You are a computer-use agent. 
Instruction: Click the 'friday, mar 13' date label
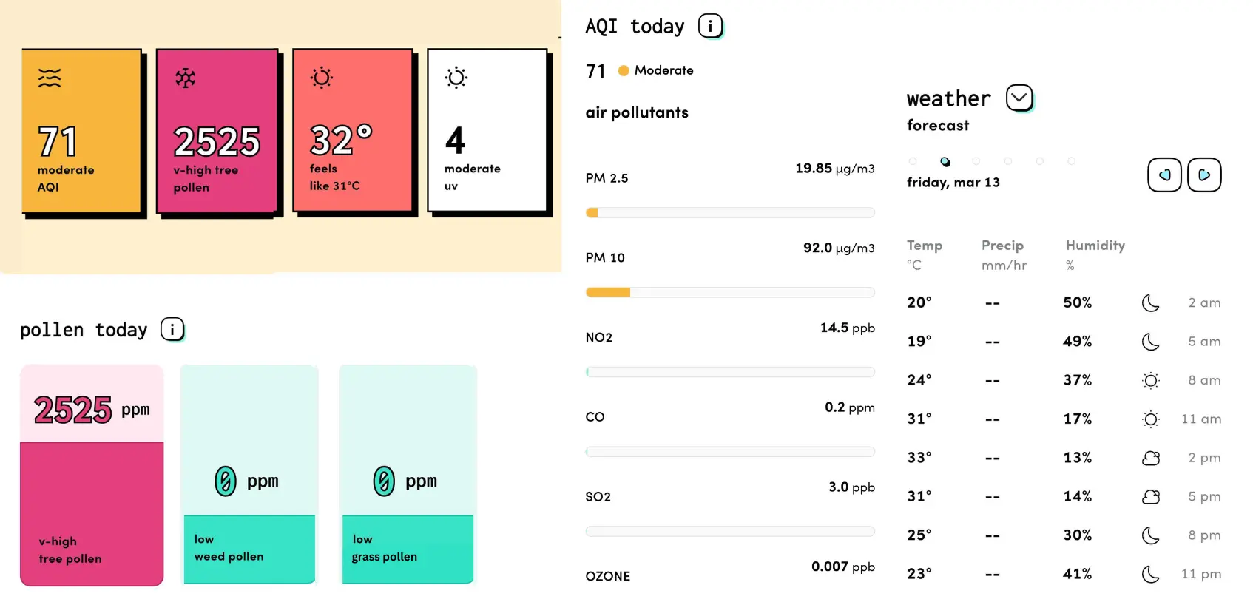[953, 183]
